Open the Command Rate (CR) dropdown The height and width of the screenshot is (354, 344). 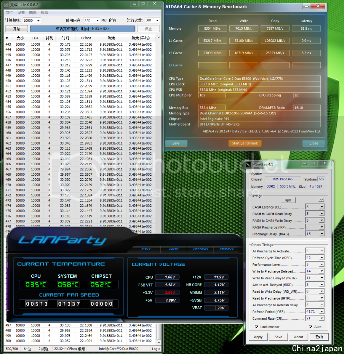[x=322, y=318]
